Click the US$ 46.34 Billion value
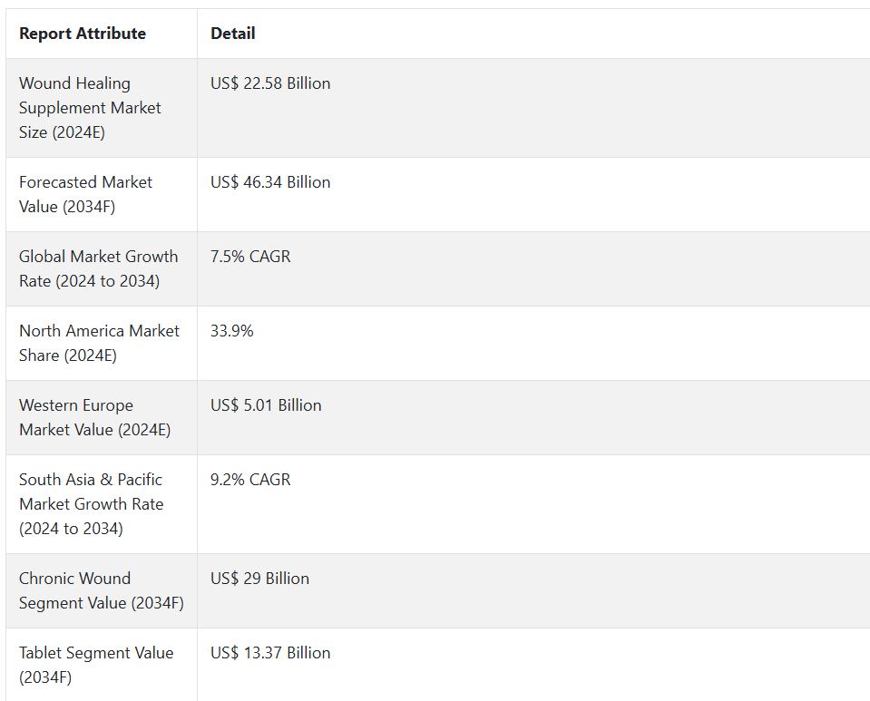Viewport: 870px width, 701px height. pyautogui.click(x=270, y=182)
